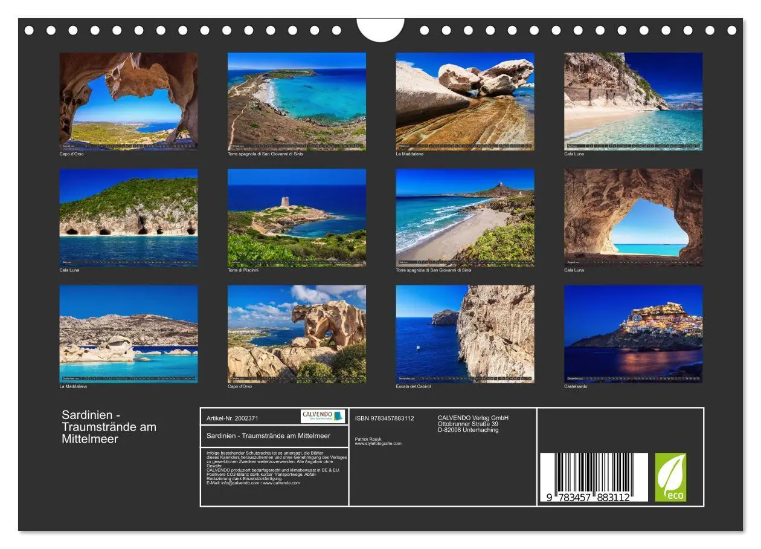Screen dimensions: 761x549
Task: Select the May Cala Luna sea caves photo
Action: (129, 218)
